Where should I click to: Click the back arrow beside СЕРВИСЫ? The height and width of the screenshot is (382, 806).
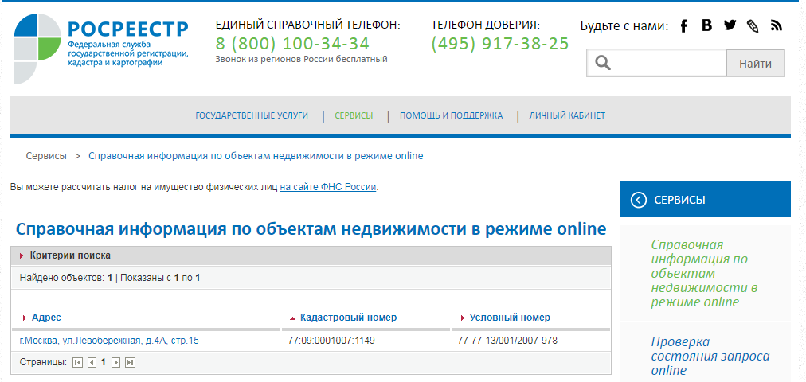[x=638, y=200]
